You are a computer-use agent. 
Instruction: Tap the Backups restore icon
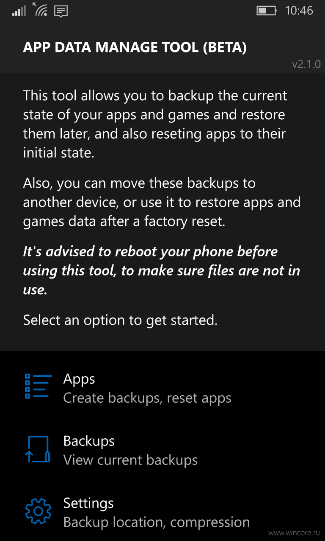click(x=38, y=449)
